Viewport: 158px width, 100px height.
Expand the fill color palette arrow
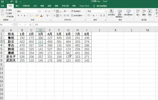click(39, 16)
